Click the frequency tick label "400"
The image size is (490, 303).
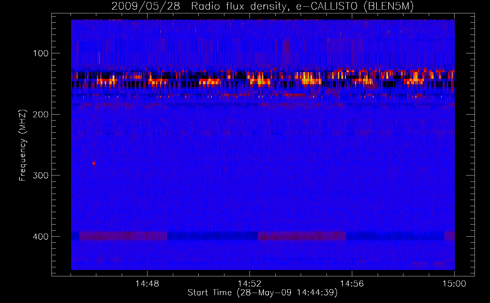pyautogui.click(x=41, y=237)
